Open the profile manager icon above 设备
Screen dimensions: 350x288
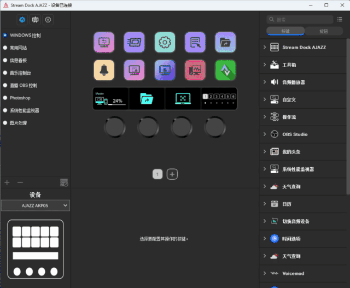coord(64,183)
